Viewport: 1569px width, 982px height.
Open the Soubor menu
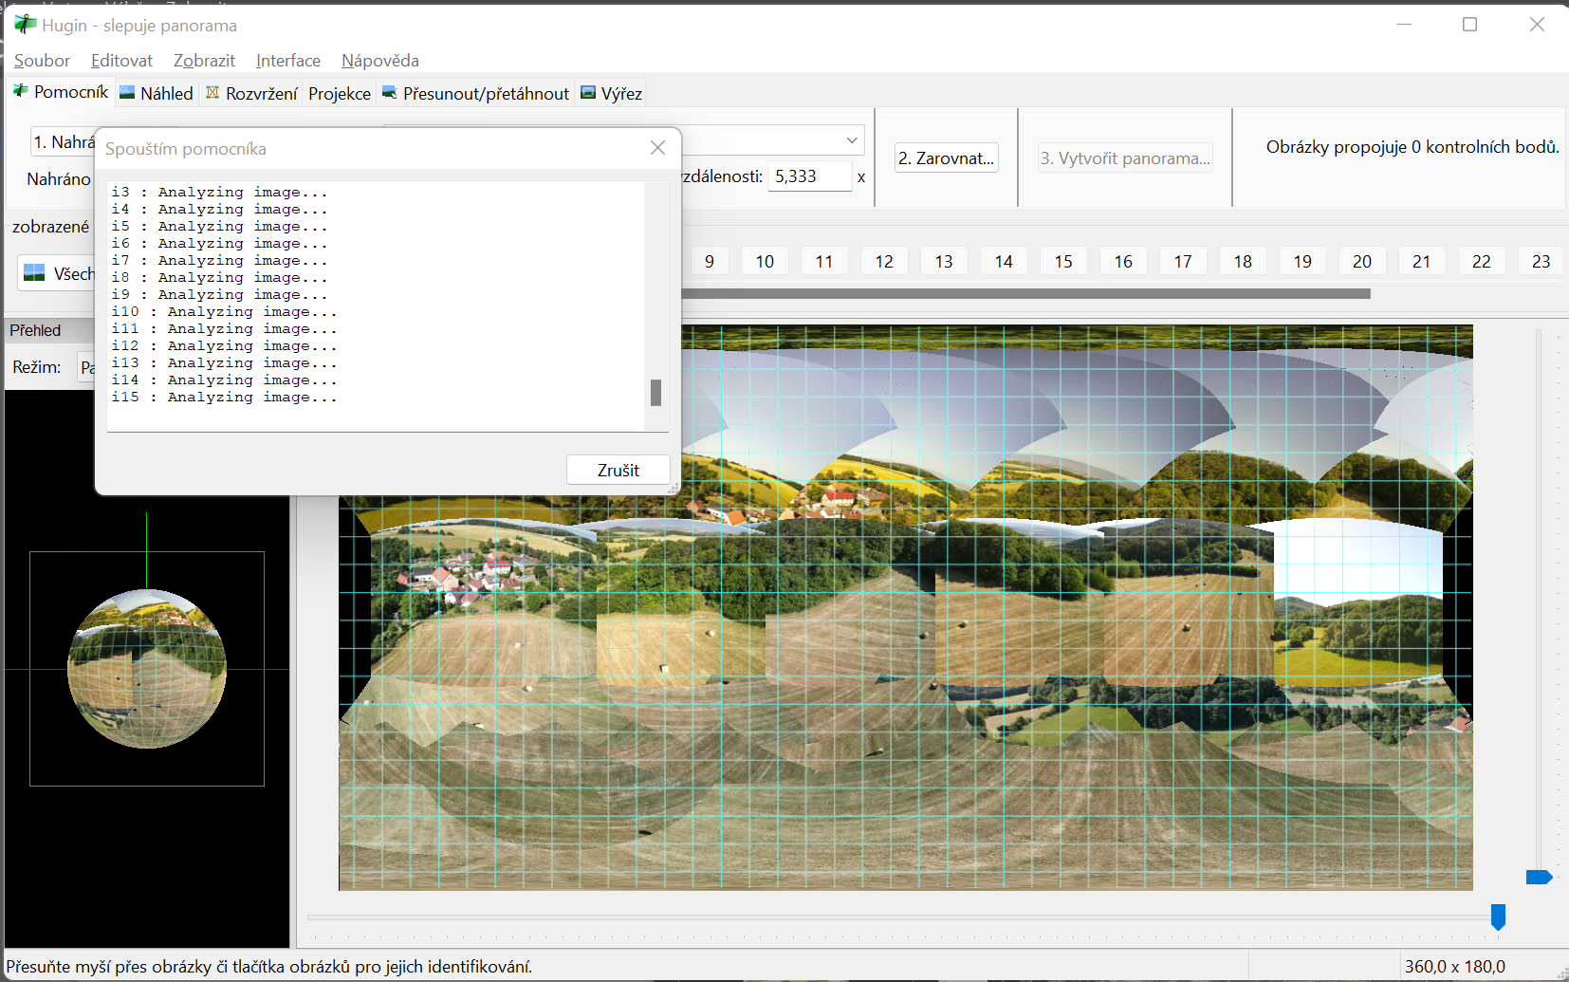[x=42, y=61]
